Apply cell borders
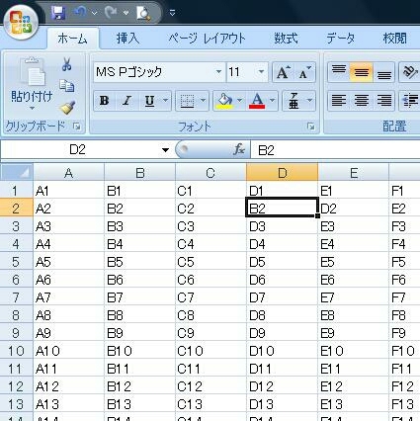 (x=187, y=101)
